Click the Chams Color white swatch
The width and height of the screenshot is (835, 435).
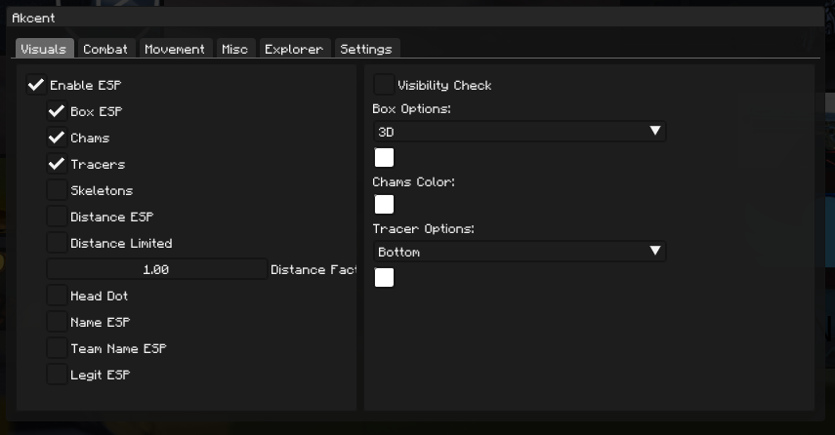[x=385, y=204]
